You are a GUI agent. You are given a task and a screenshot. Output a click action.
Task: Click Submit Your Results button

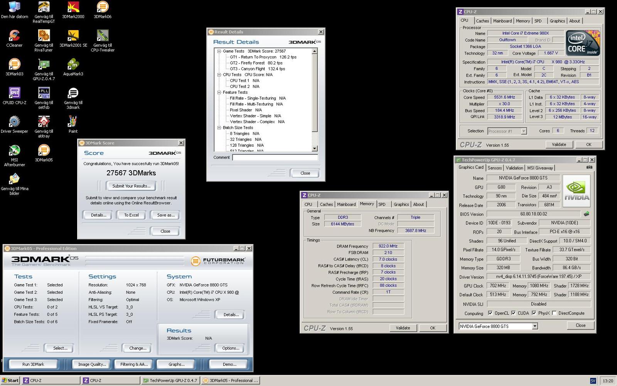[131, 186]
